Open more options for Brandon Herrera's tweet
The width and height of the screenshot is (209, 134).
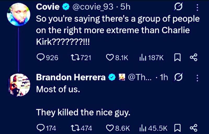pos(197,77)
